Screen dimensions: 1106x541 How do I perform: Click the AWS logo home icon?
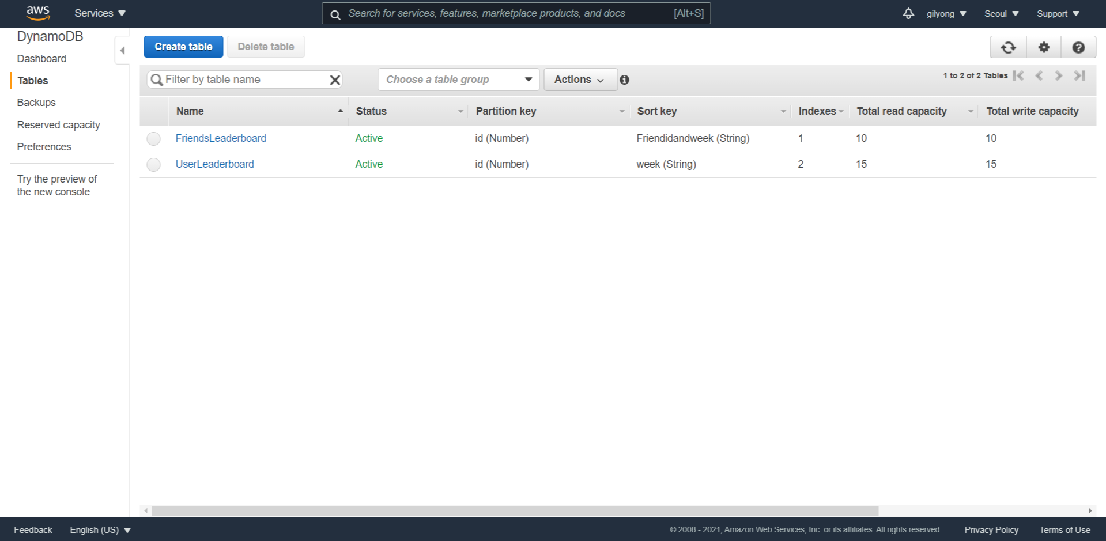pos(38,13)
